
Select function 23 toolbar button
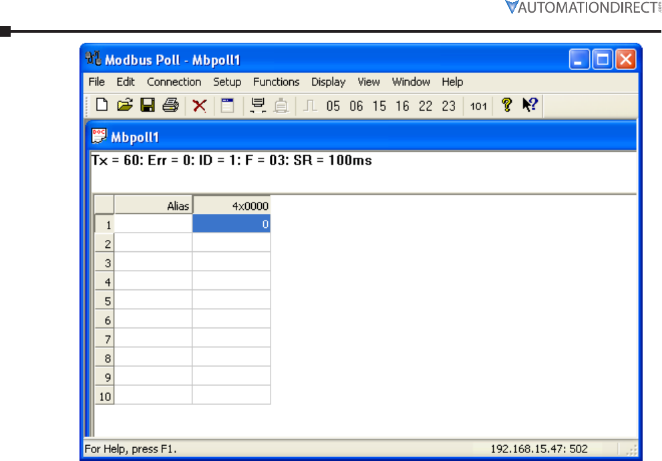pyautogui.click(x=449, y=106)
